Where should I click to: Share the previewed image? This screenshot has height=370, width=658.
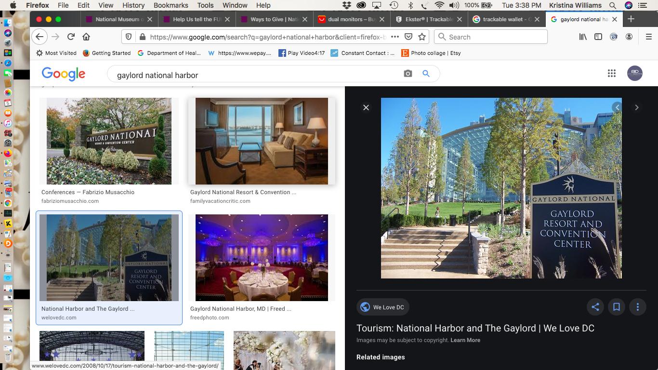coord(595,307)
